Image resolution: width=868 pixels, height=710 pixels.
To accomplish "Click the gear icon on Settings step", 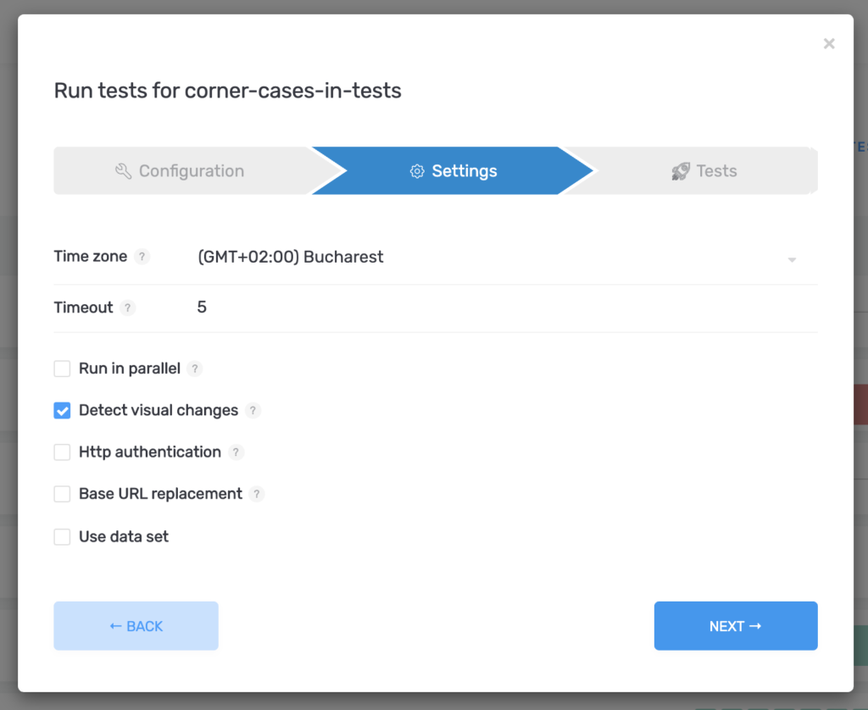I will (x=417, y=170).
